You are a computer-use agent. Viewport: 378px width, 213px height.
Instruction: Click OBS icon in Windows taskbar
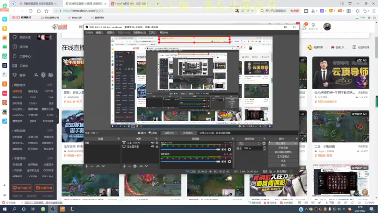(x=52, y=209)
